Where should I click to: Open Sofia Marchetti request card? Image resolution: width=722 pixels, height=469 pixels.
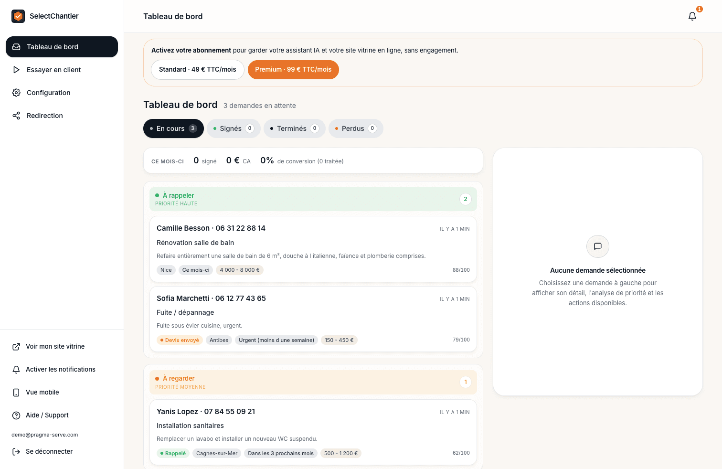tap(313, 319)
